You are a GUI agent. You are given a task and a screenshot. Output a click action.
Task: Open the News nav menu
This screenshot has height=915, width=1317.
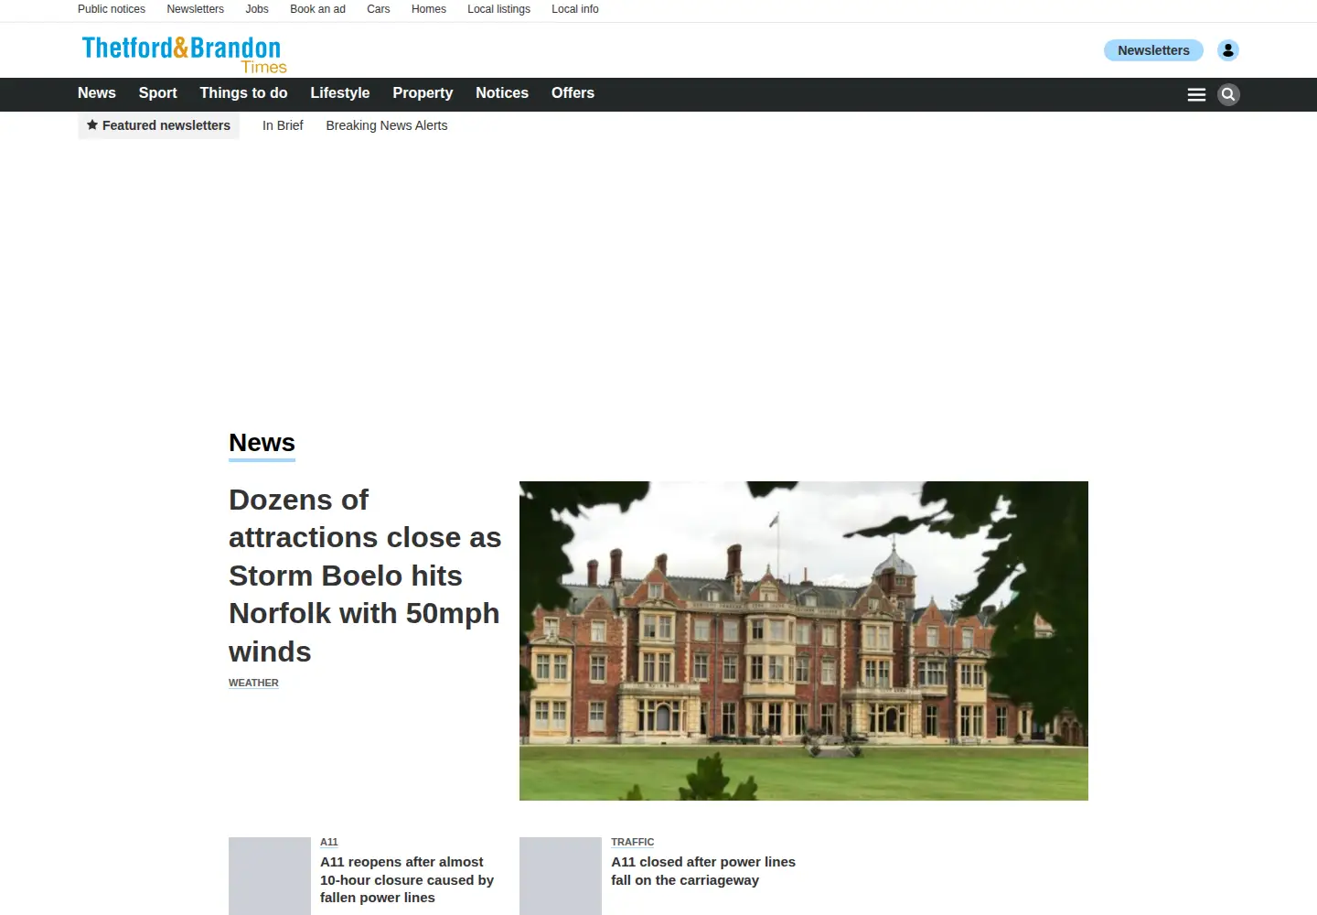97,92
